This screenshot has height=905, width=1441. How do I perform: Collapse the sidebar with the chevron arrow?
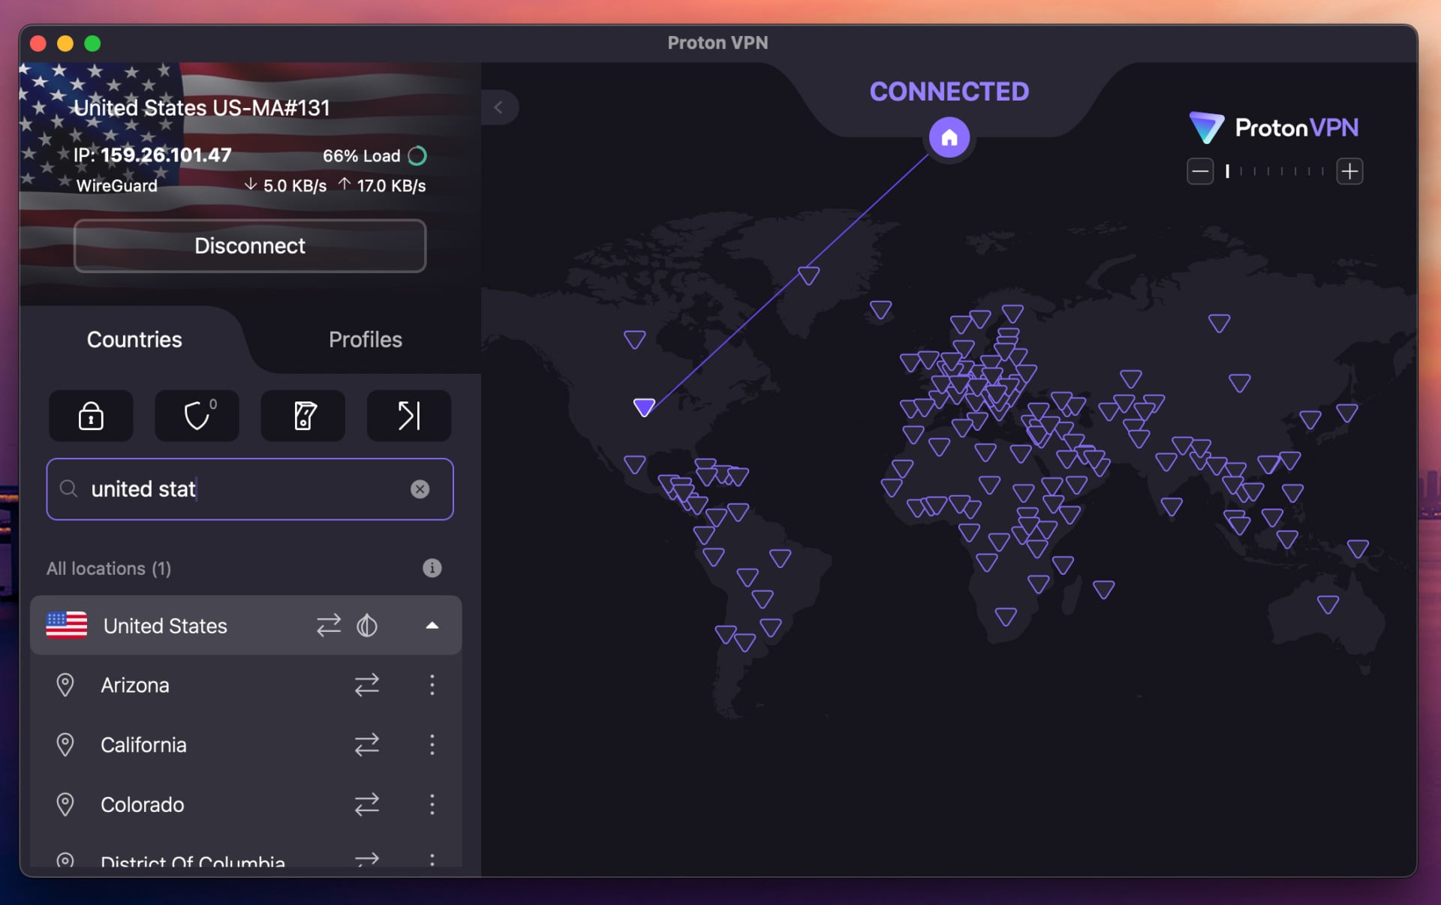tap(498, 107)
